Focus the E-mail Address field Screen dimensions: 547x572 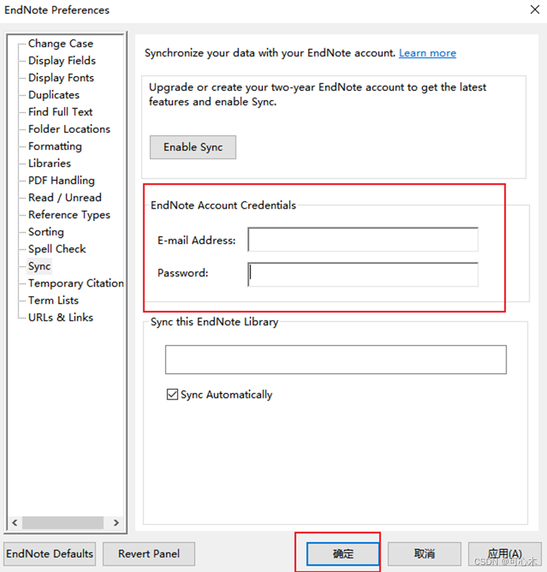tap(363, 240)
